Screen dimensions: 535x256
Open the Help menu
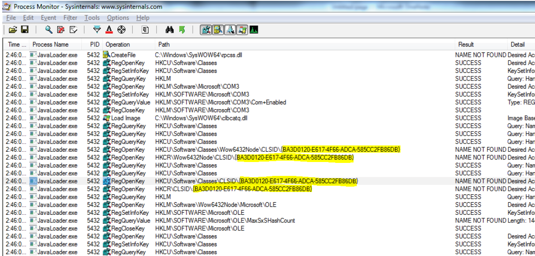pyautogui.click(x=143, y=18)
